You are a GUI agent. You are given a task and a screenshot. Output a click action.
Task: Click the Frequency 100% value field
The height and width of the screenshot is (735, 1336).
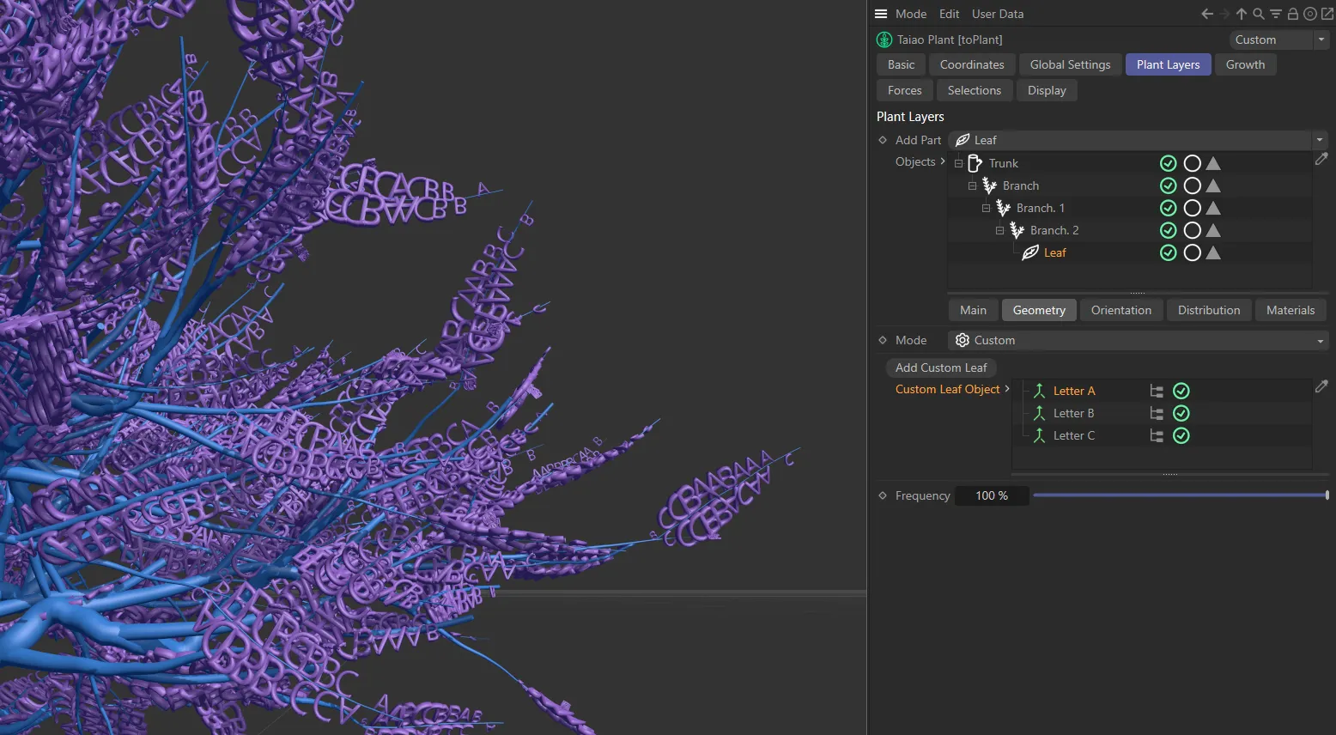pos(991,495)
